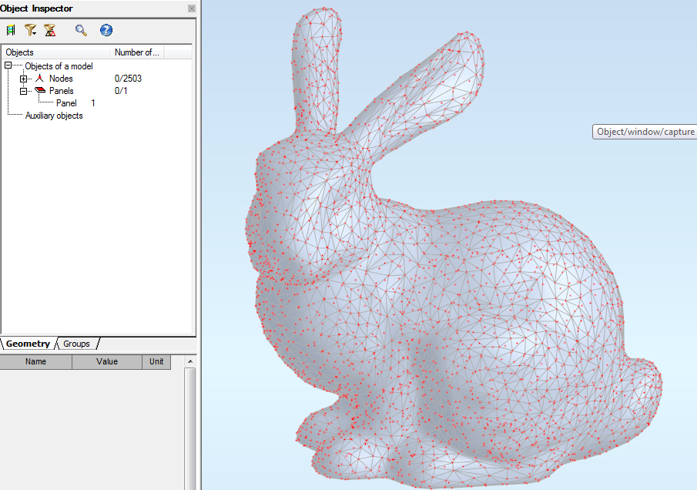
Task: Click the Number of column header
Action: (x=137, y=52)
